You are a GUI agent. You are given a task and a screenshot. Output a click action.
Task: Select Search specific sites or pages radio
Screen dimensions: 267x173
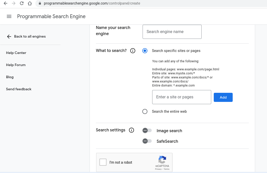(145, 51)
